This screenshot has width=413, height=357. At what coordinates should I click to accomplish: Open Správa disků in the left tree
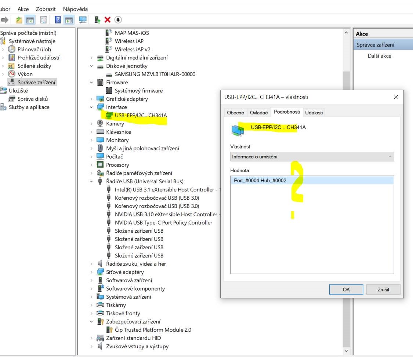pyautogui.click(x=33, y=99)
